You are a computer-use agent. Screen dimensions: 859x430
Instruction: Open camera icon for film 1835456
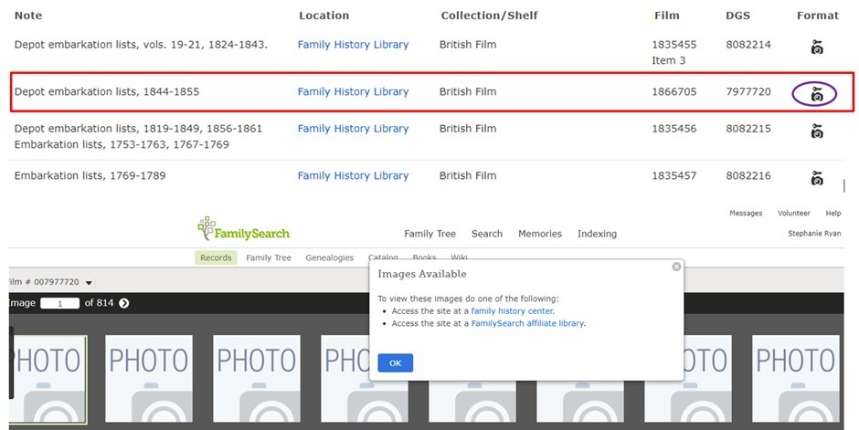pos(817,131)
